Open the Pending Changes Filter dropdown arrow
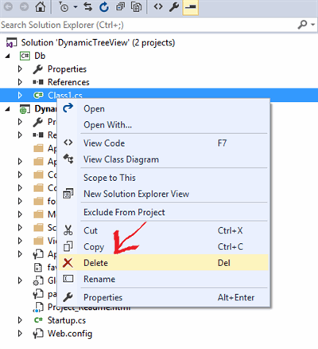Image resolution: width=318 pixels, height=349 pixels. pyautogui.click(x=76, y=7)
